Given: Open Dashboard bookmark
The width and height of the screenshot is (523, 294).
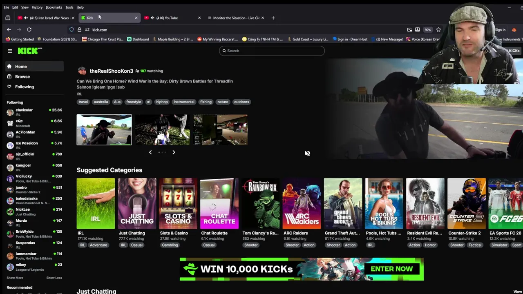Looking at the screenshot, I should [138, 39].
